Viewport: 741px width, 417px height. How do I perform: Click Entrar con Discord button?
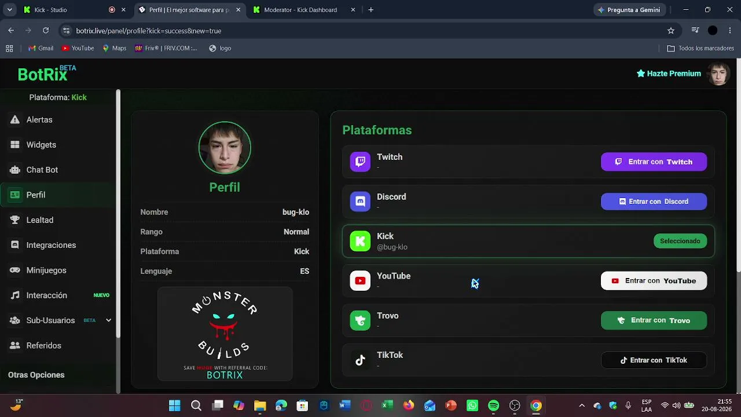(x=654, y=202)
